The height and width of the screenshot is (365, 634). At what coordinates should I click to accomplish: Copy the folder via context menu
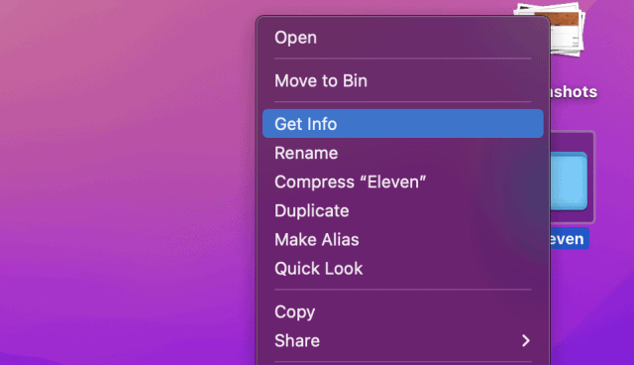point(403,311)
